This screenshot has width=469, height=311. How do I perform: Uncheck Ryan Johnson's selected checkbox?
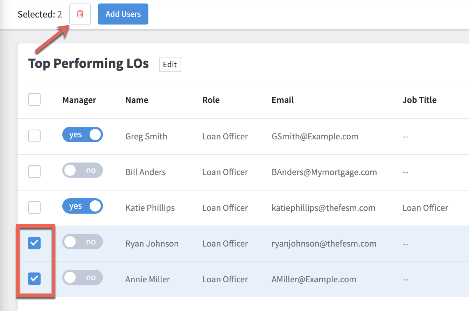pos(34,243)
